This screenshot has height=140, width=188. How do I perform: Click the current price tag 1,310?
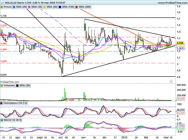point(180,43)
